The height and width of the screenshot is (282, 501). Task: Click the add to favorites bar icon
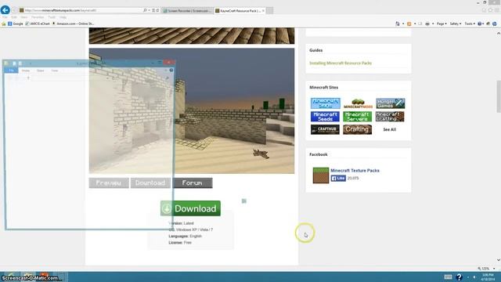(3, 23)
